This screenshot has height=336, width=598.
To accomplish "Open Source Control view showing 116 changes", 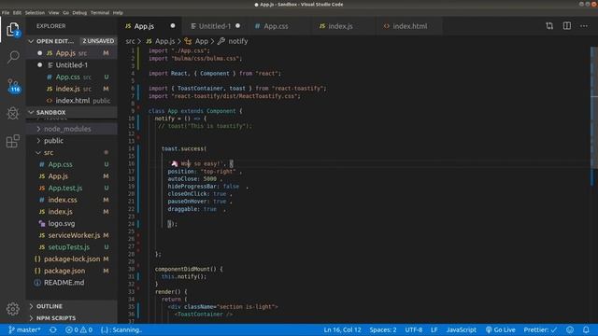I will pyautogui.click(x=13, y=86).
